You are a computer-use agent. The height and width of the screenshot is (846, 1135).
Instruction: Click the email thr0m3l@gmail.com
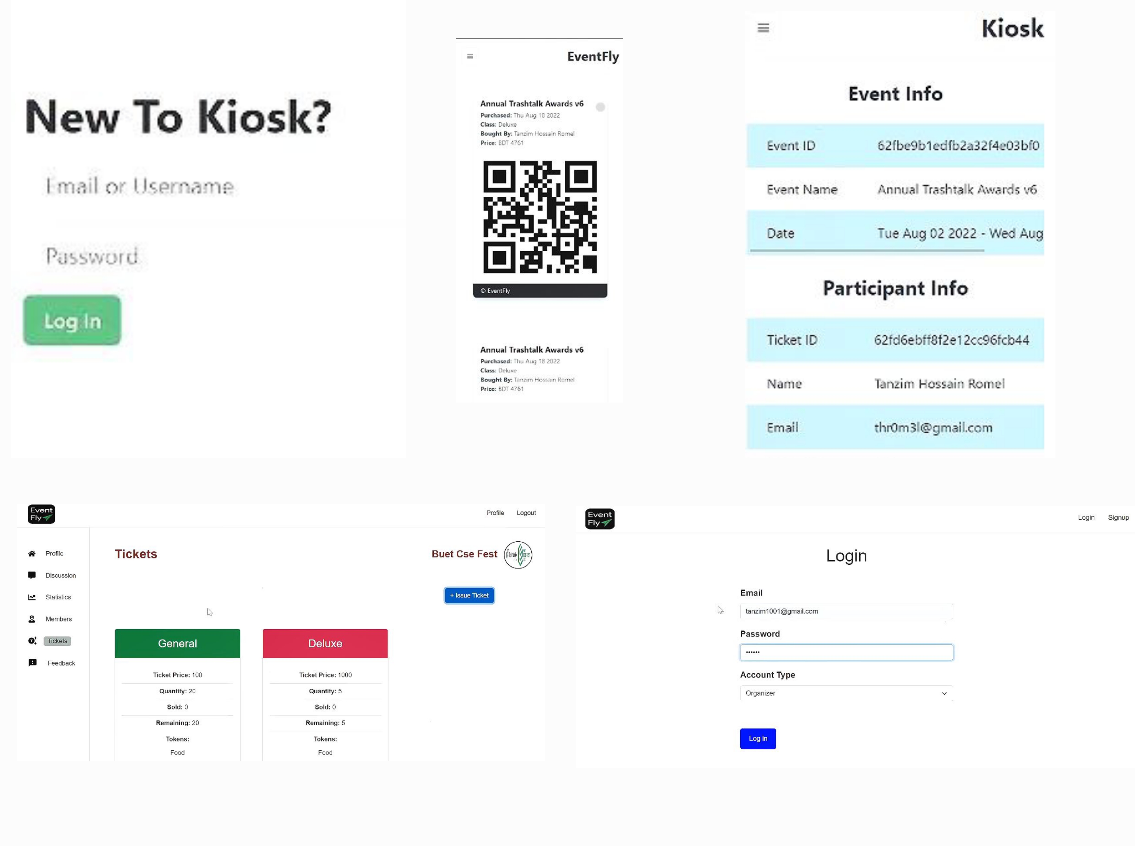coord(933,427)
